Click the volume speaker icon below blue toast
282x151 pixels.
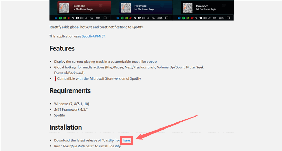coord(143,18)
